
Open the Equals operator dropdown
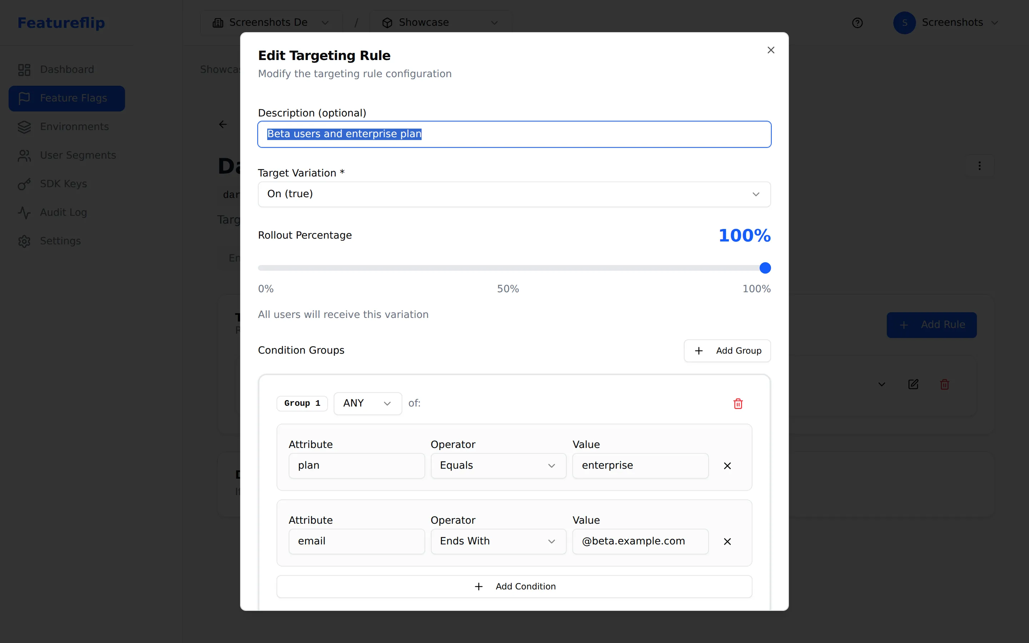point(498,466)
